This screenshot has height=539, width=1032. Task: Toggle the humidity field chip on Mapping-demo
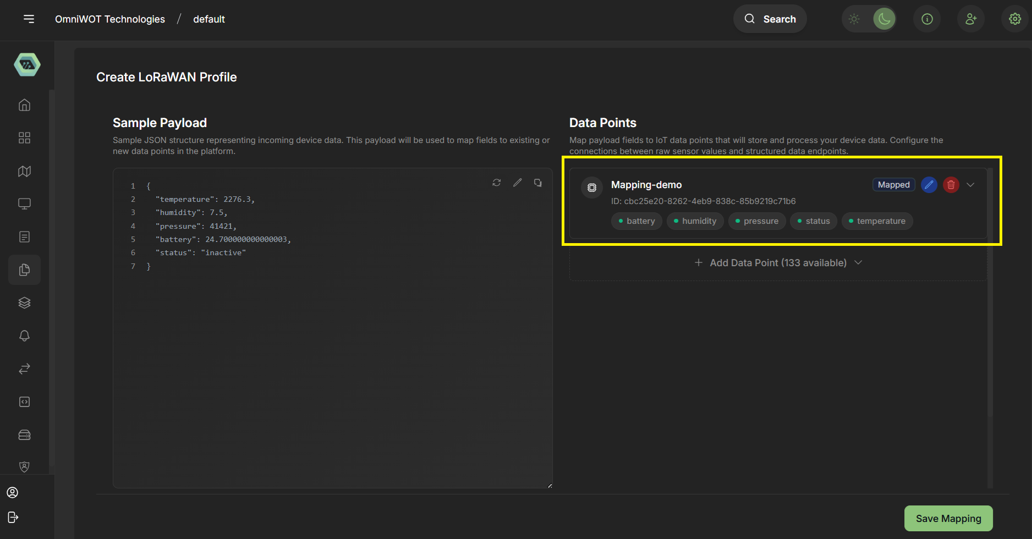coord(695,221)
